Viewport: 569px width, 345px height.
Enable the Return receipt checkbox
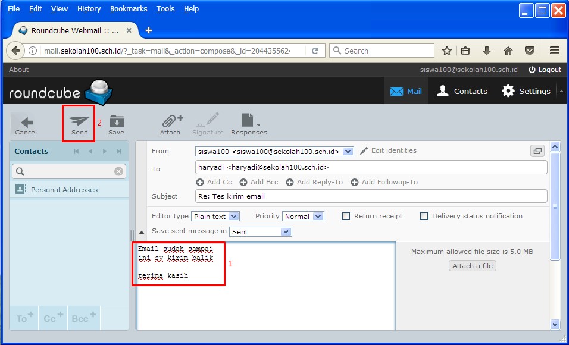pos(346,216)
